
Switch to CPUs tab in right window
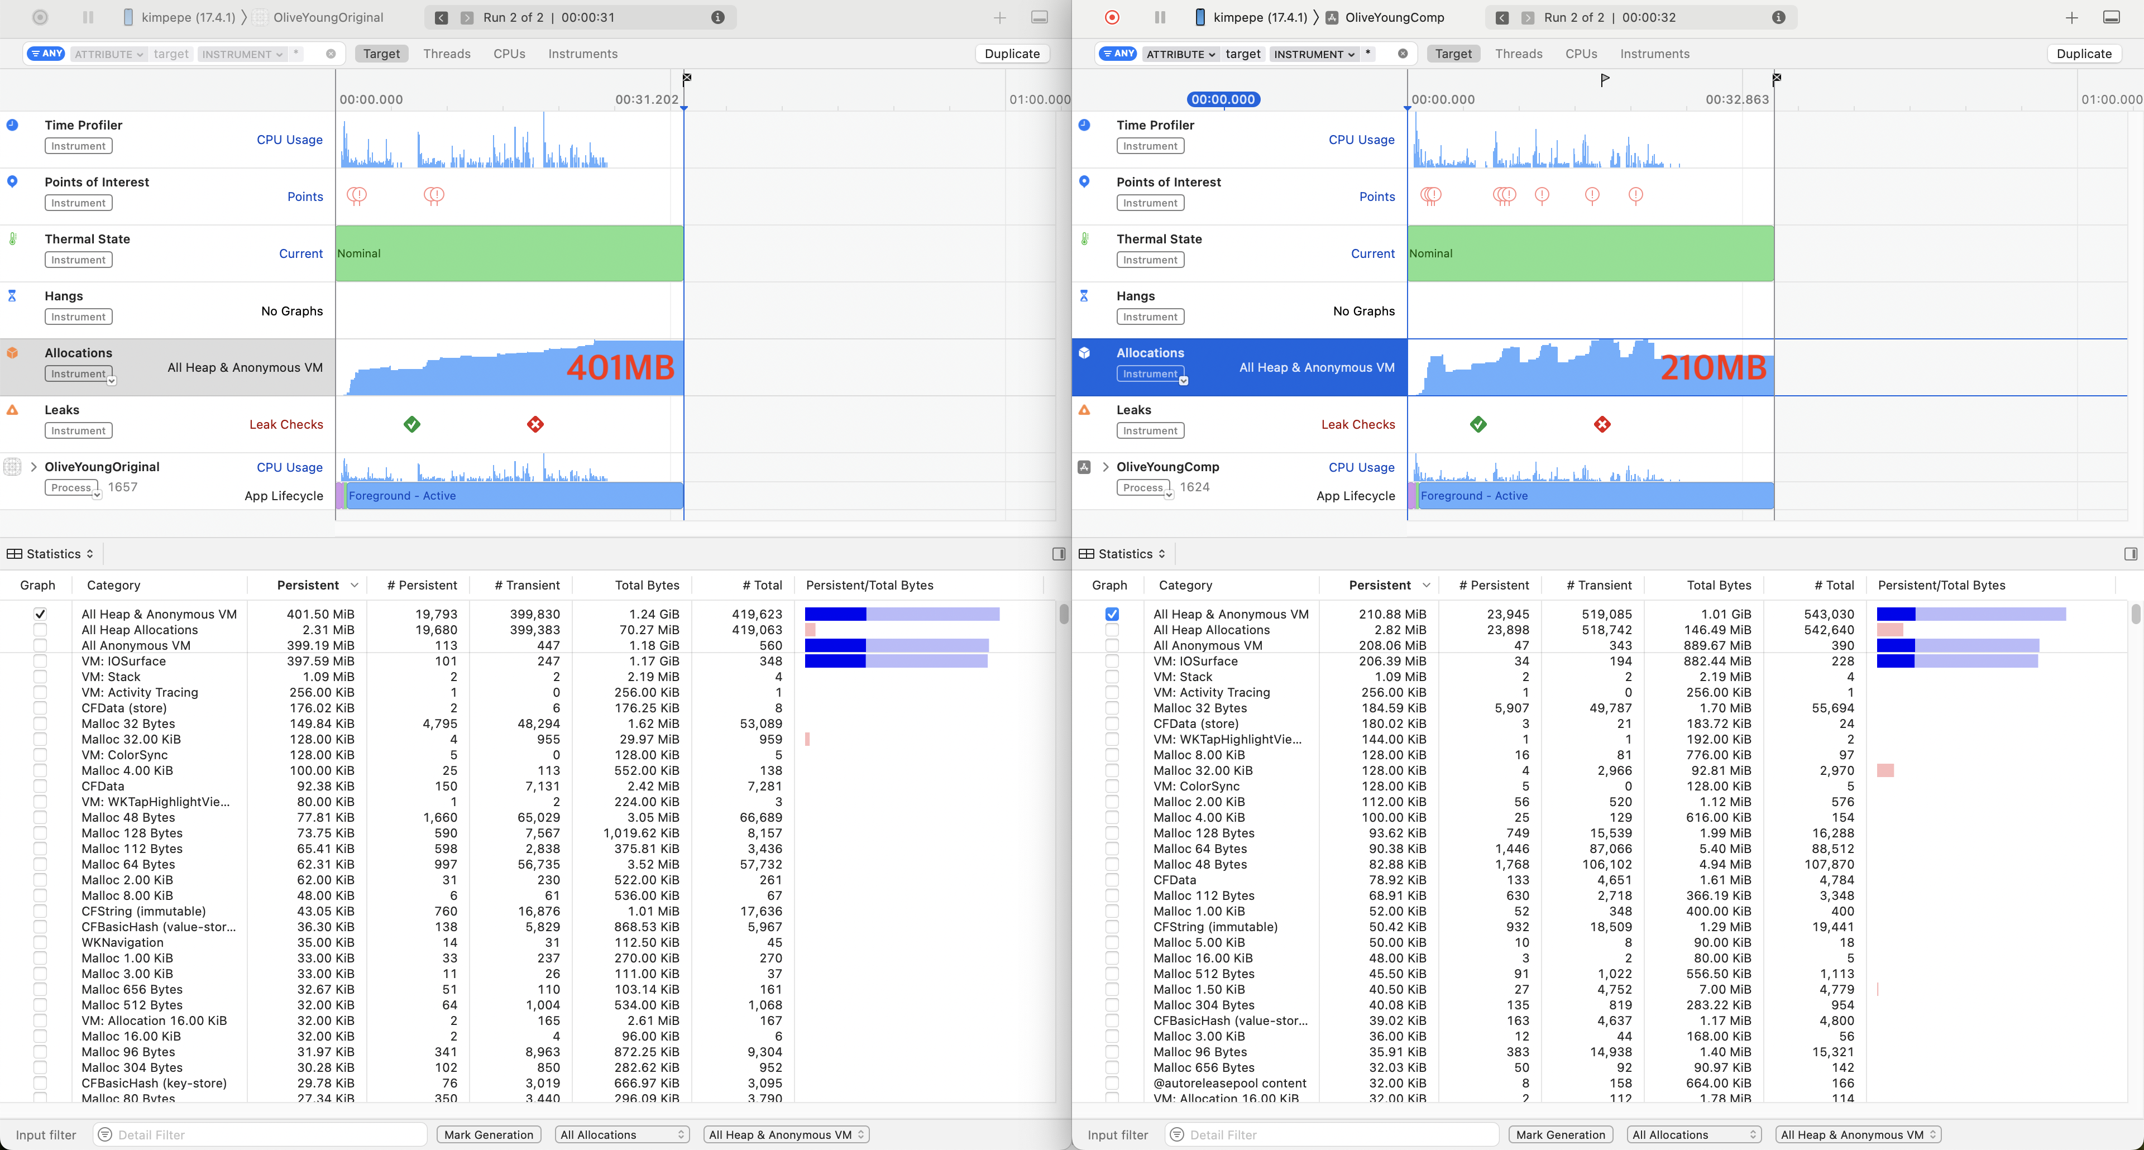(1581, 54)
